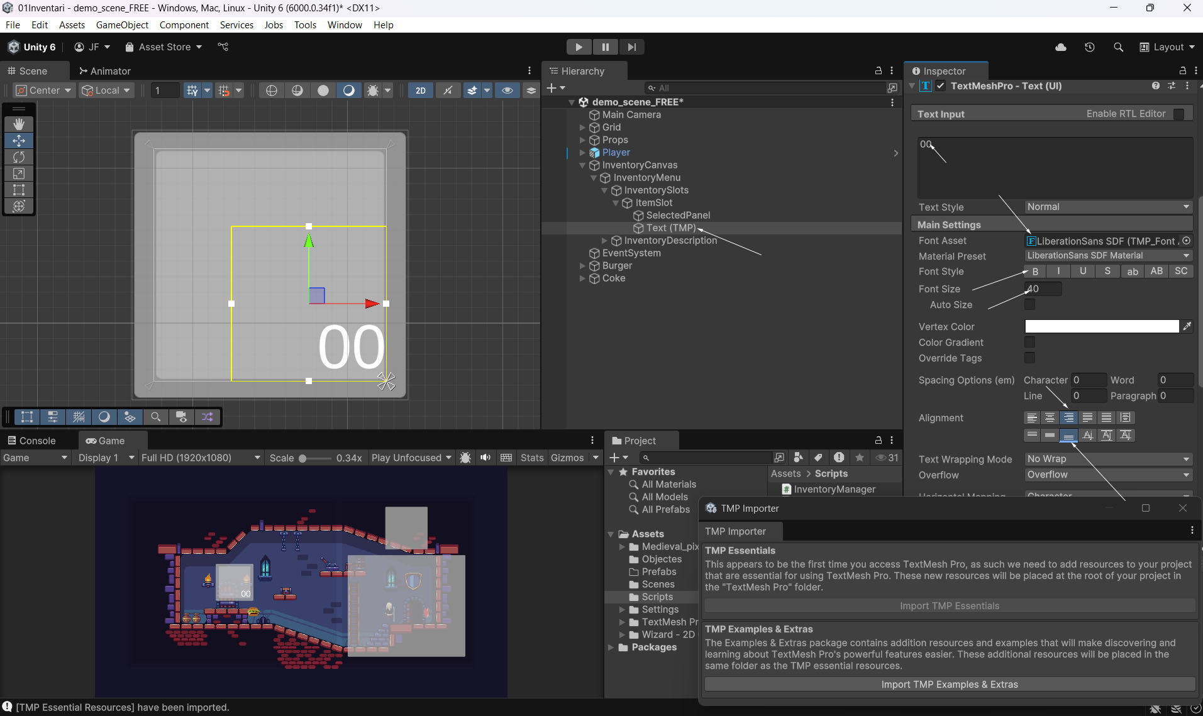Click the Pause button
The image size is (1203, 716).
pos(605,47)
